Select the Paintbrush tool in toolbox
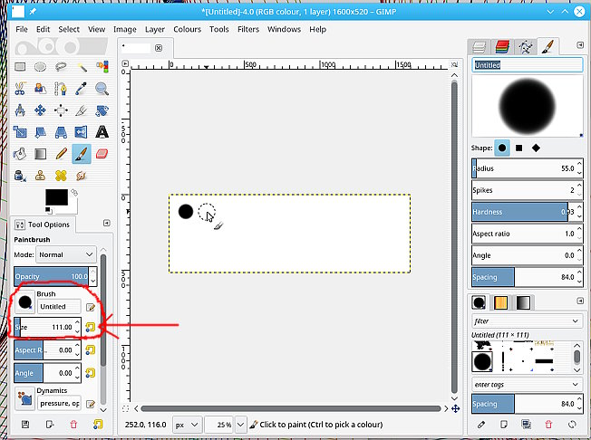The width and height of the screenshot is (591, 440). pos(81,154)
